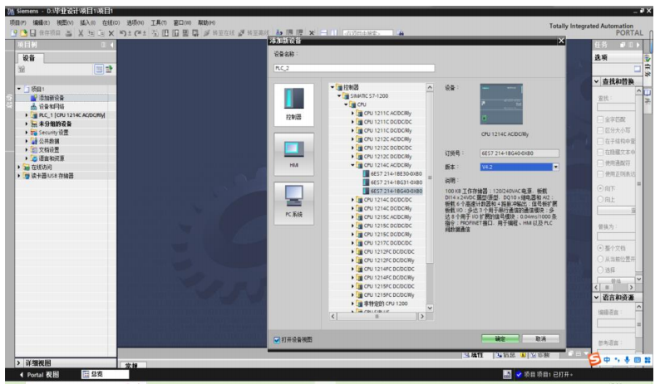Screen dimensions: 655x384
Task: Click the project tree view toggle icon
Action: (x=99, y=69)
